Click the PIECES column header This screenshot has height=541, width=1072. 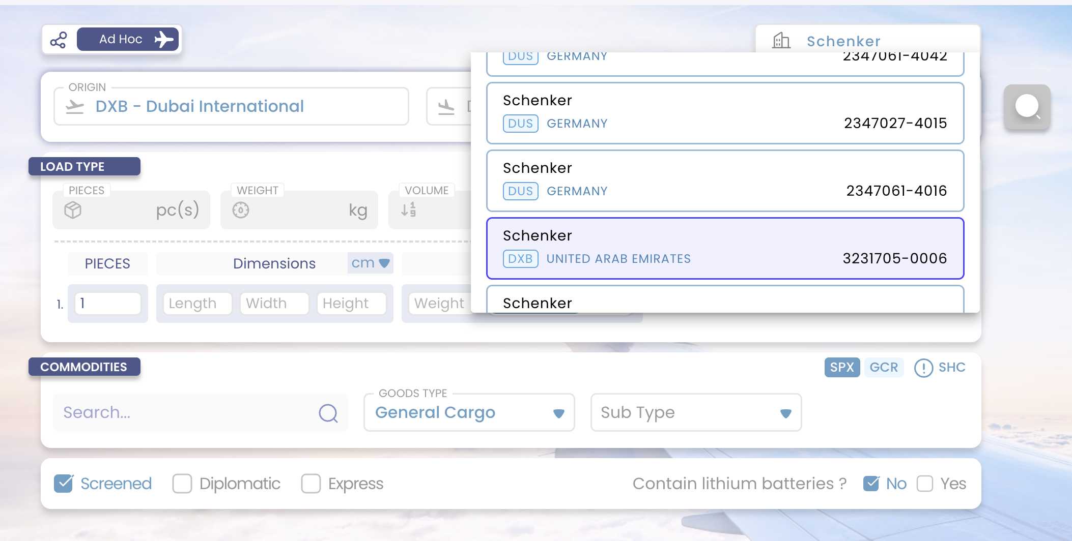pos(107,263)
